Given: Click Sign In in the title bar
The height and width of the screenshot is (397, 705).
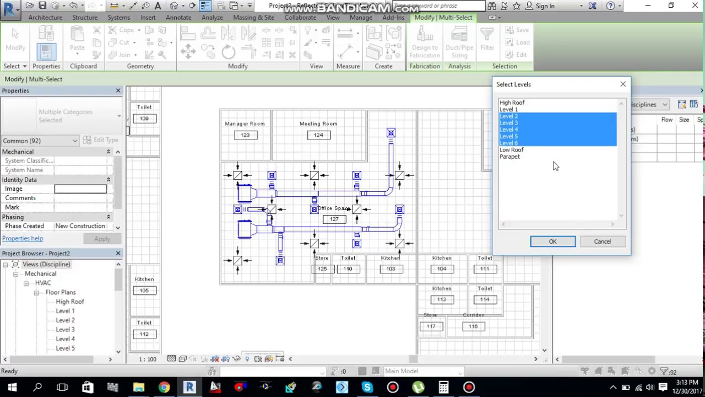Looking at the screenshot, I should pos(545,6).
